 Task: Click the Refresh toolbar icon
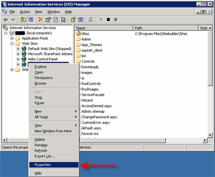point(56,19)
